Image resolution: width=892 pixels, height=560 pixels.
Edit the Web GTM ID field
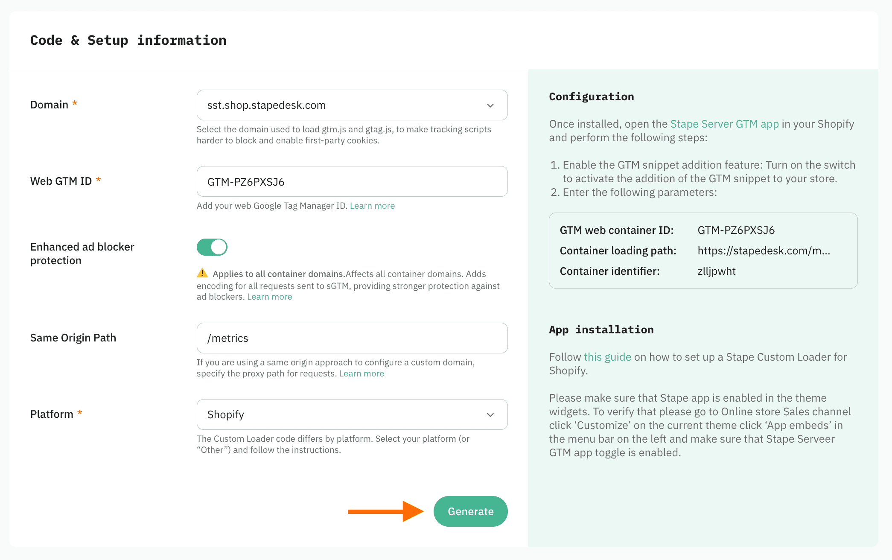[x=352, y=181]
